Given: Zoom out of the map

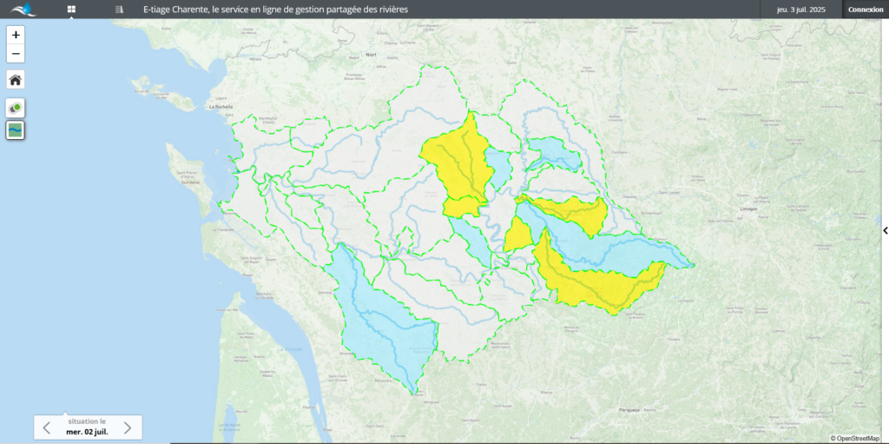Looking at the screenshot, I should [16, 54].
